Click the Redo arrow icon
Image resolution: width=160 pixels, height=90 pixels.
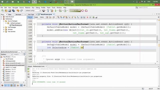[21, 10]
